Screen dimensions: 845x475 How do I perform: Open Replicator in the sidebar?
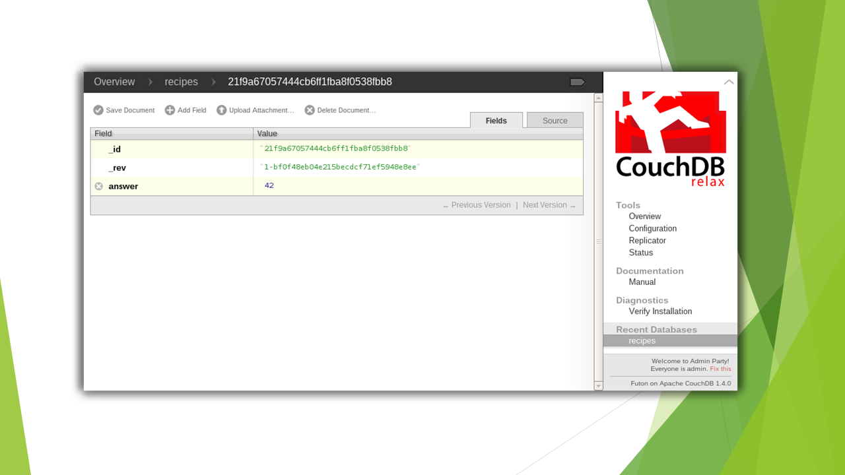(648, 241)
